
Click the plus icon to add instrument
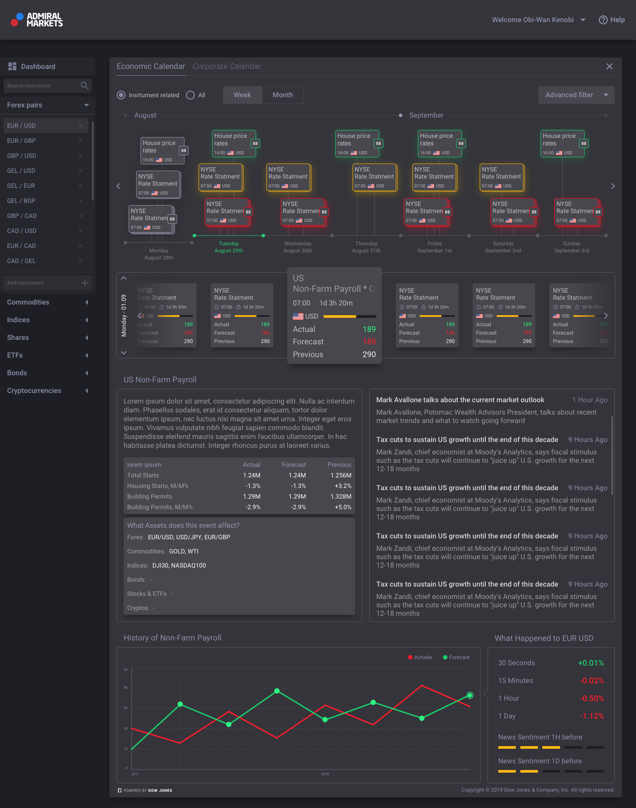[85, 283]
